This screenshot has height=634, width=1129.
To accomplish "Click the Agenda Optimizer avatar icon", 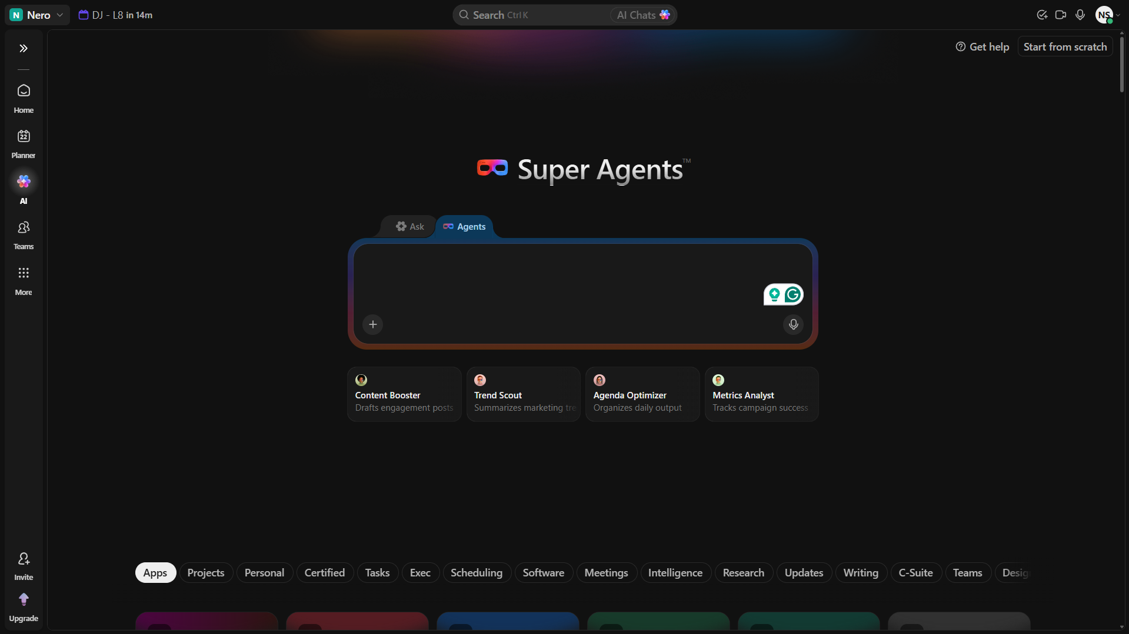I will pyautogui.click(x=600, y=380).
